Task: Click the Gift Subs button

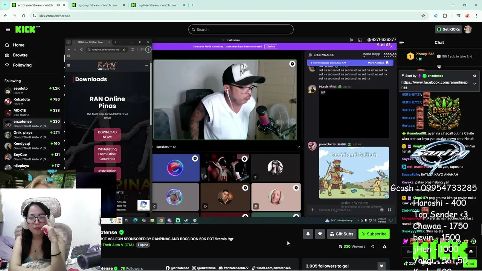Action: 342,234
